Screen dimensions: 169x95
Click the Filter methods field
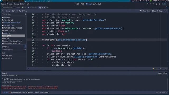pyautogui.click(x=14, y=50)
